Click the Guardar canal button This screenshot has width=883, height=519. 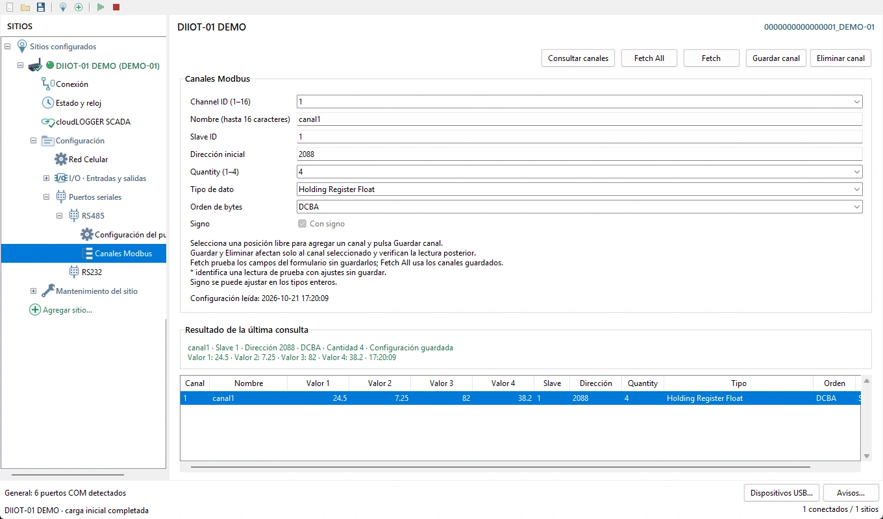click(x=776, y=58)
